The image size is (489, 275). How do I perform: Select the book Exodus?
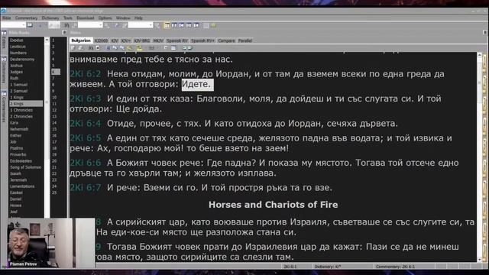click(17, 40)
